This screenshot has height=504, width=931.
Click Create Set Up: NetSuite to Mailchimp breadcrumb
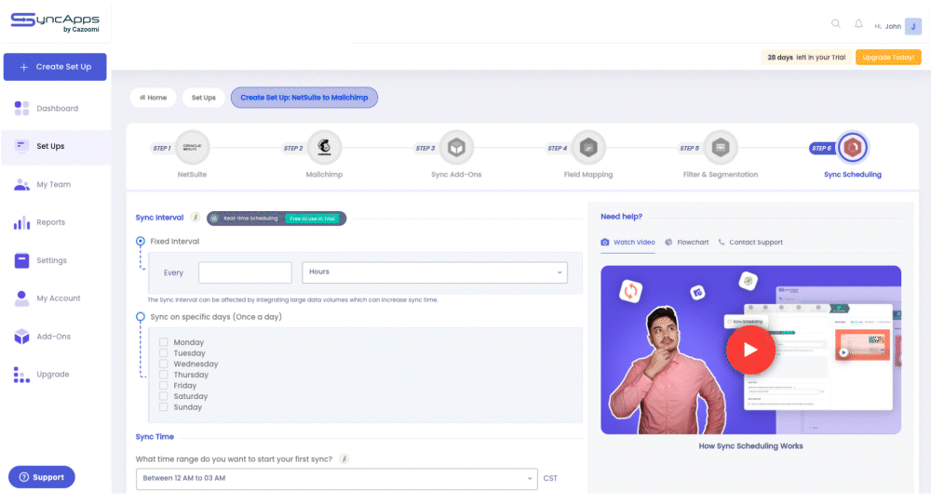click(x=304, y=98)
